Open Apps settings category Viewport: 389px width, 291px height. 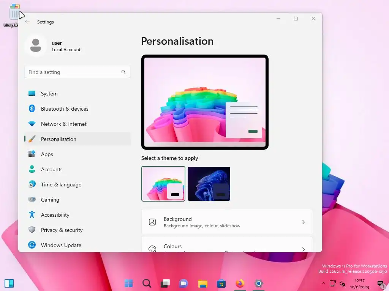[x=77, y=154]
